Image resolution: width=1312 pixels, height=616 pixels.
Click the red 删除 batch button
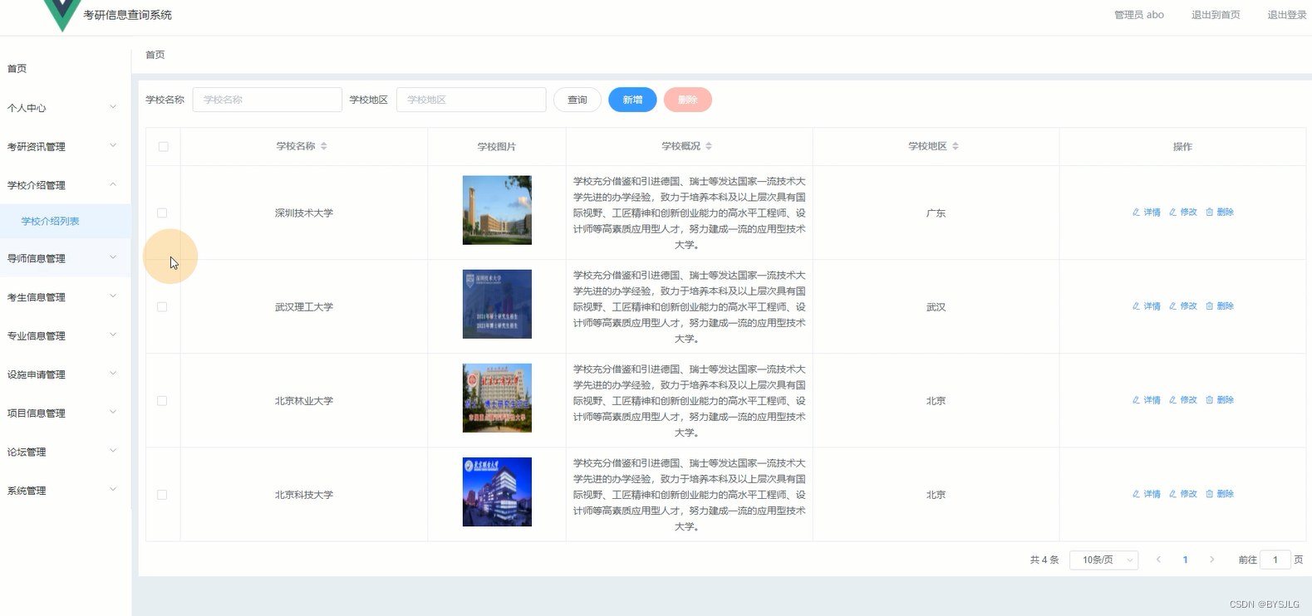(x=687, y=100)
